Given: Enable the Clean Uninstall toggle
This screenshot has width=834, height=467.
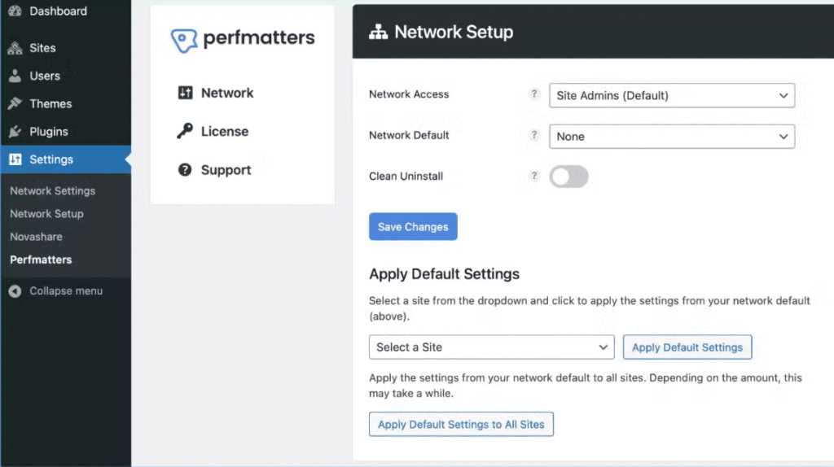Looking at the screenshot, I should (x=568, y=177).
